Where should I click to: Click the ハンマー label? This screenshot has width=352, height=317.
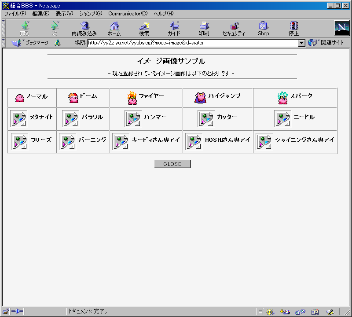pyautogui.click(x=155, y=117)
